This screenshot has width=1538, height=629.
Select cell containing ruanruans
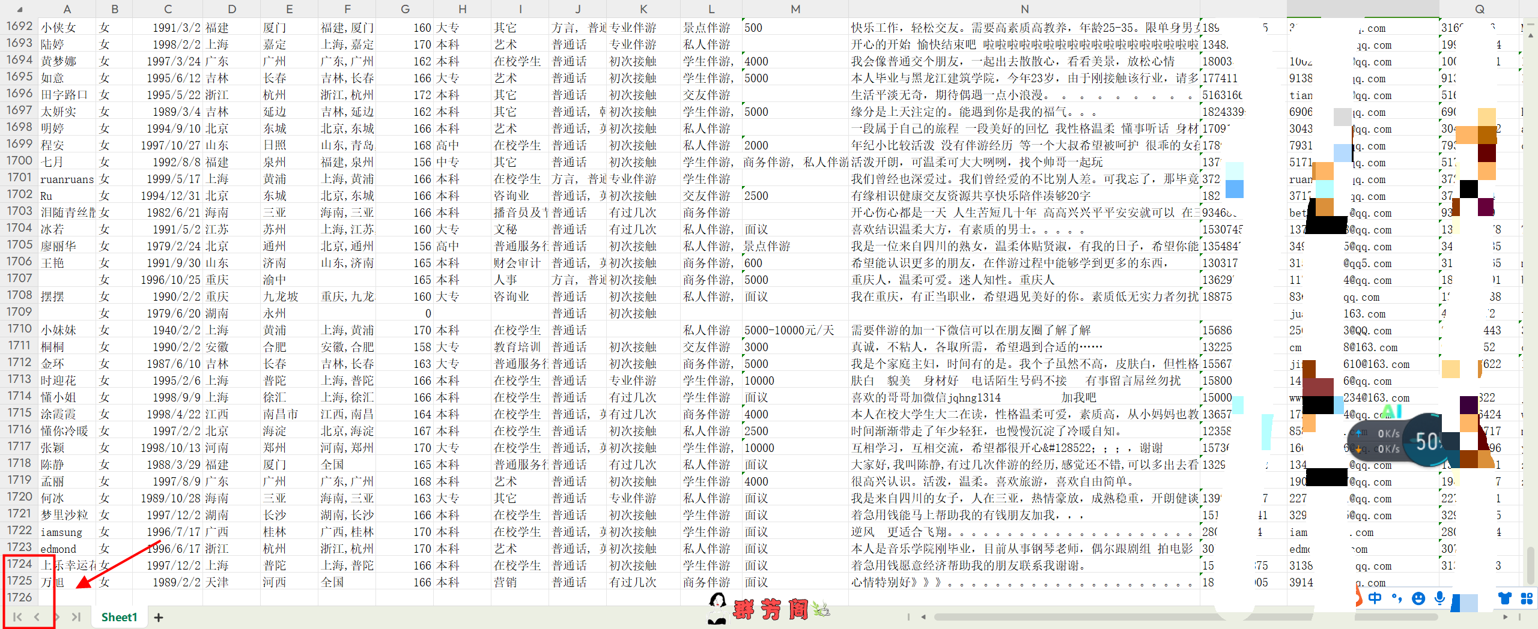click(67, 179)
